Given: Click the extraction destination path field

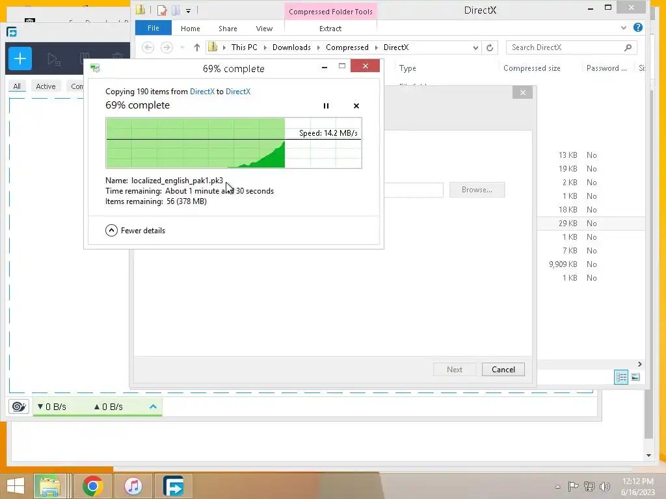Looking at the screenshot, I should click(414, 190).
